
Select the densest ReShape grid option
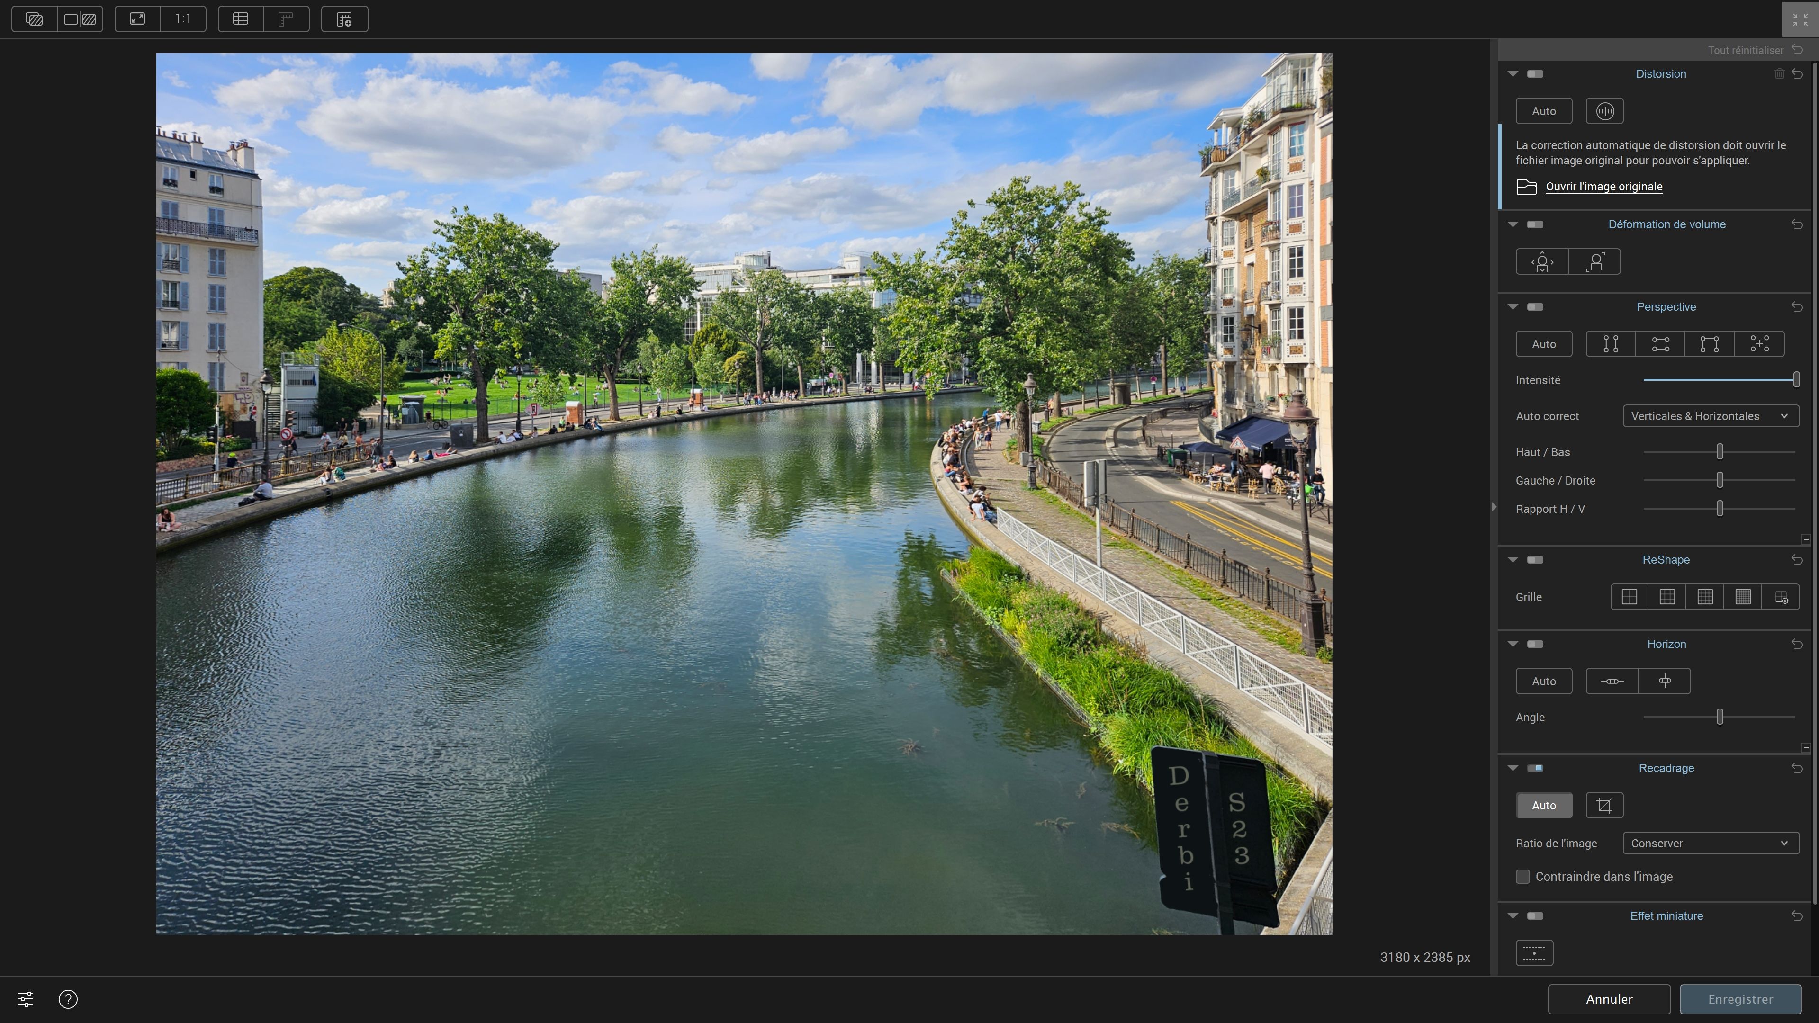(1743, 597)
